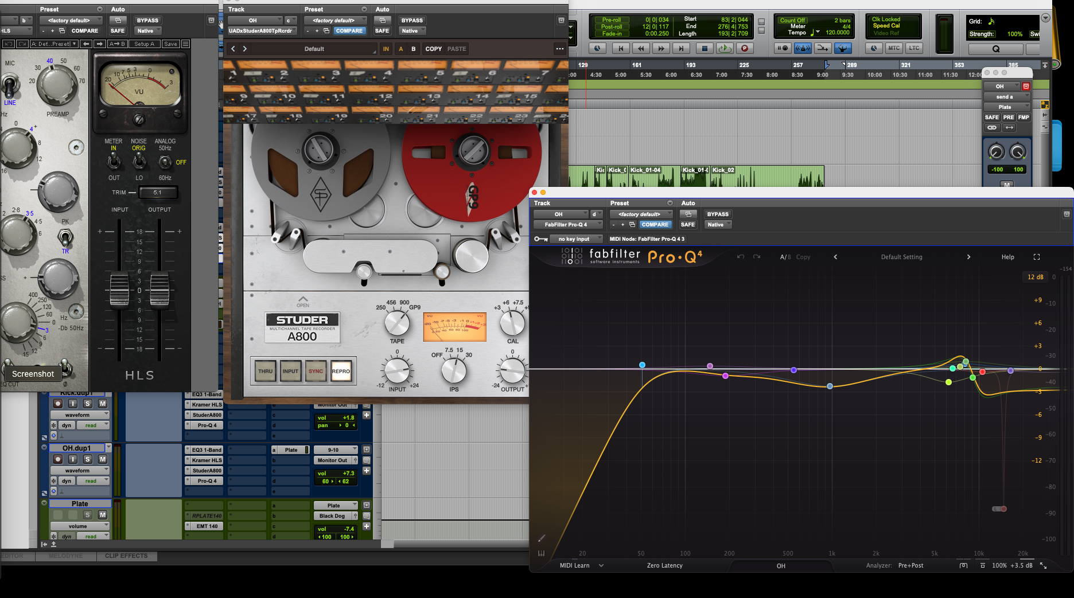This screenshot has width=1074, height=598.
Task: Select the Studer A800 B setting tab
Action: [x=414, y=49]
